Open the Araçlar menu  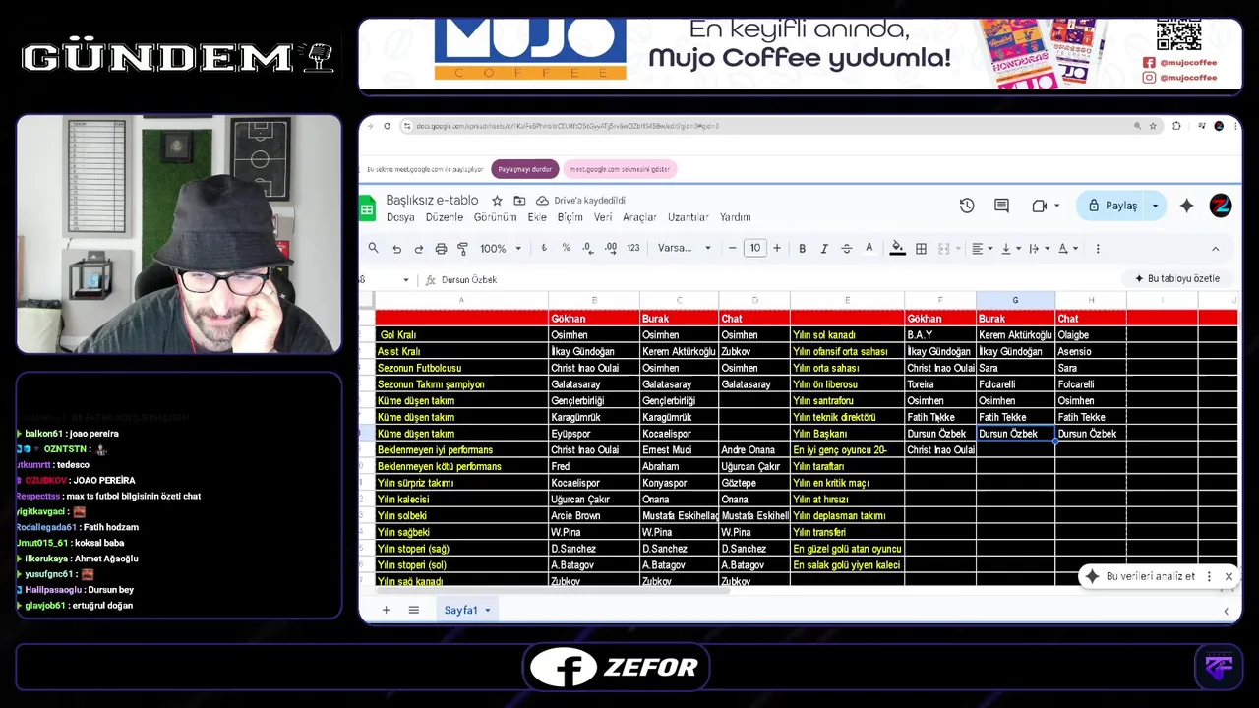click(639, 217)
